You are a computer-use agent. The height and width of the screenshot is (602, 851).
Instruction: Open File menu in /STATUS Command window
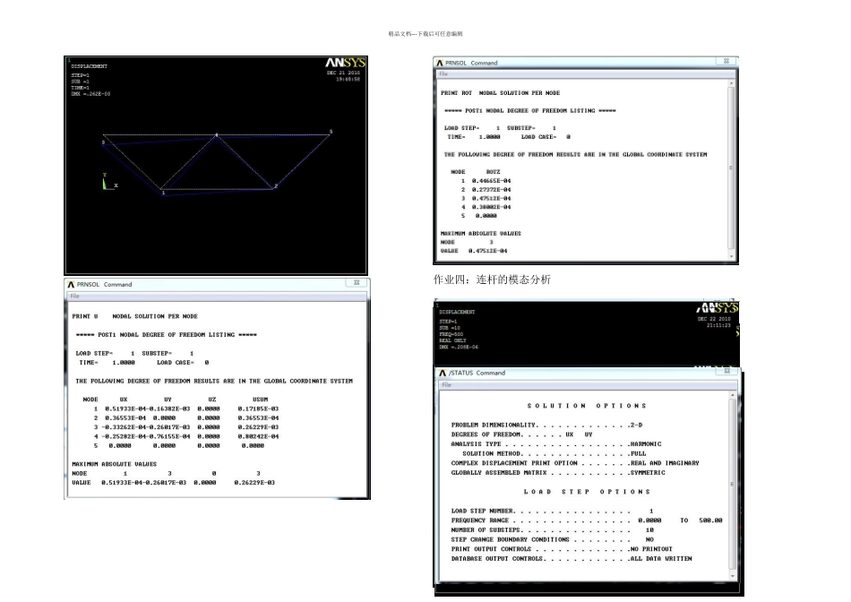[446, 384]
